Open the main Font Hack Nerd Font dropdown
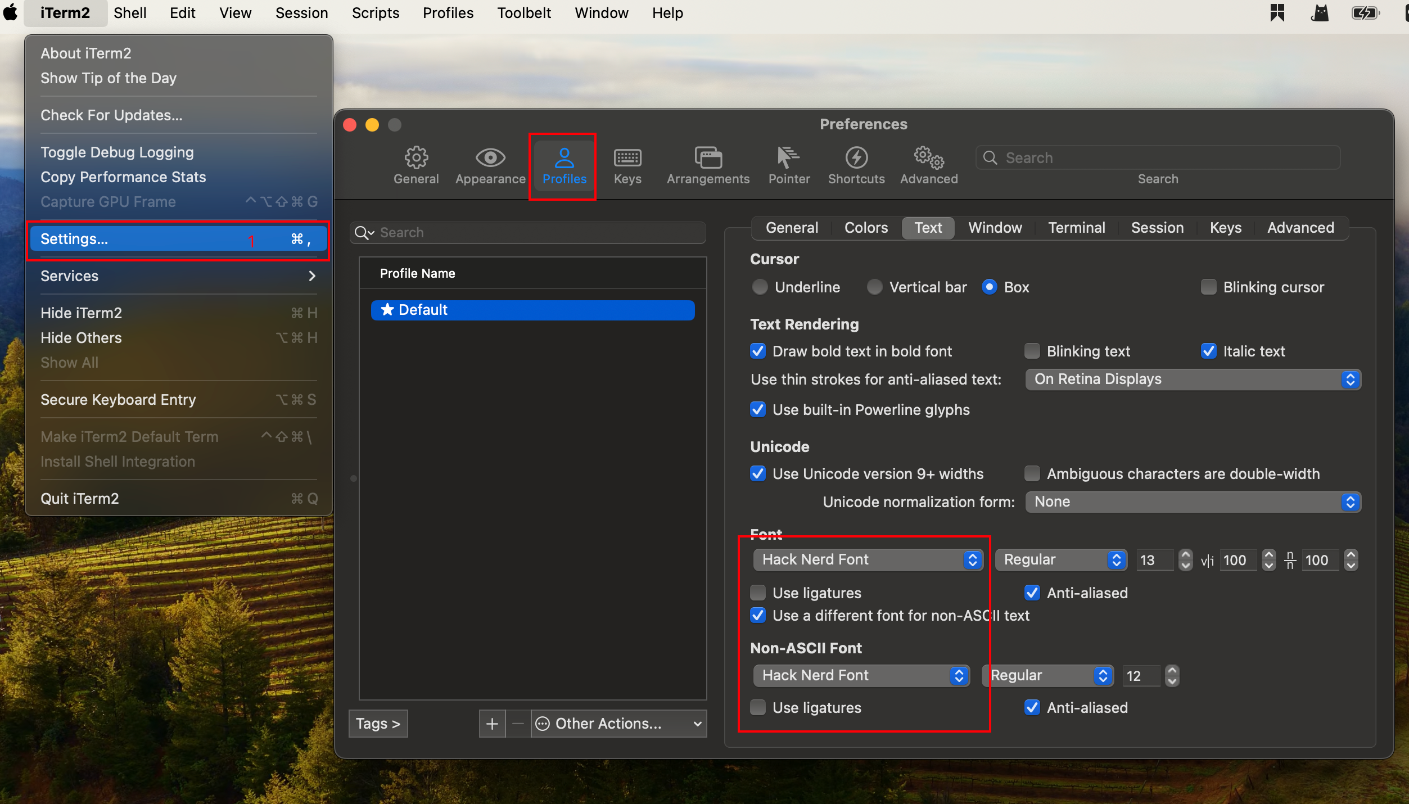The width and height of the screenshot is (1409, 804). pos(868,560)
